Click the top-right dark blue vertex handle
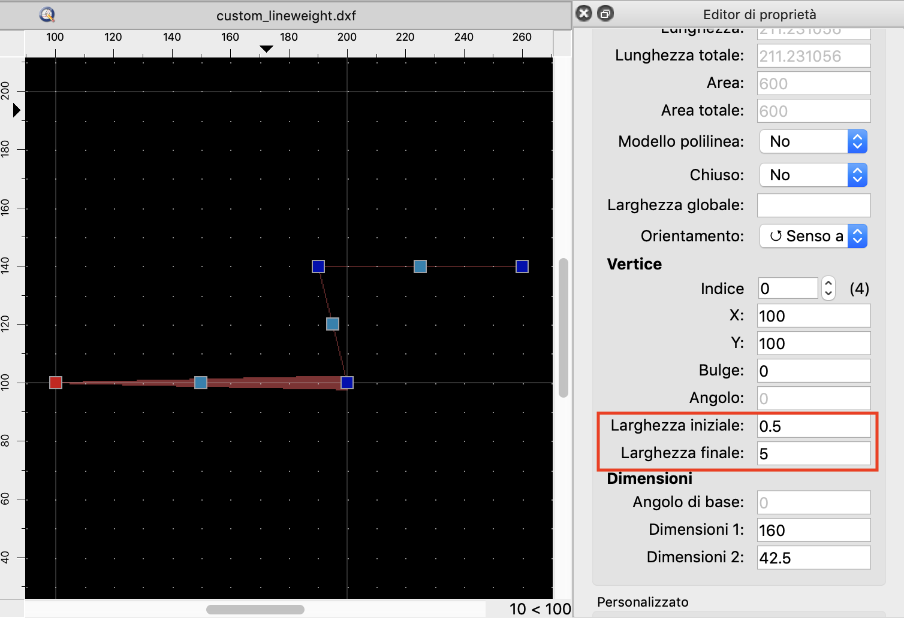This screenshot has height=618, width=904. (522, 266)
